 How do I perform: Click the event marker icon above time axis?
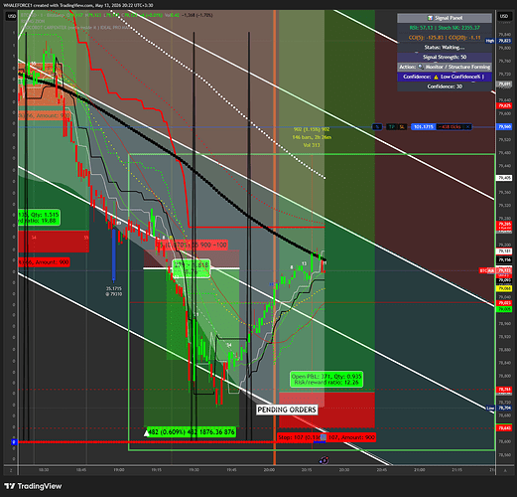[x=323, y=459]
